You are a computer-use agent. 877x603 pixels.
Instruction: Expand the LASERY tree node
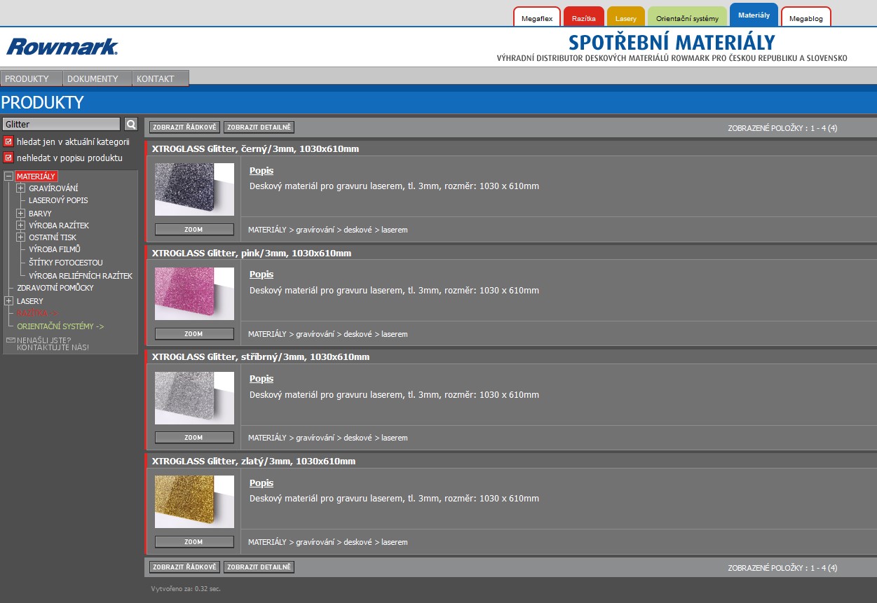tap(9, 301)
